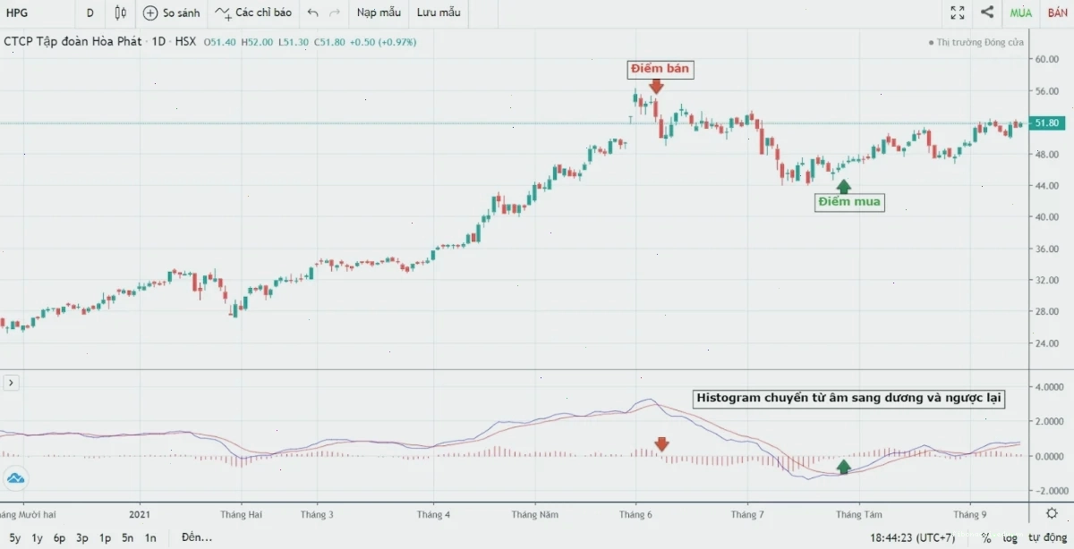Share the chart via share icon
The width and height of the screenshot is (1074, 549).
tap(987, 13)
